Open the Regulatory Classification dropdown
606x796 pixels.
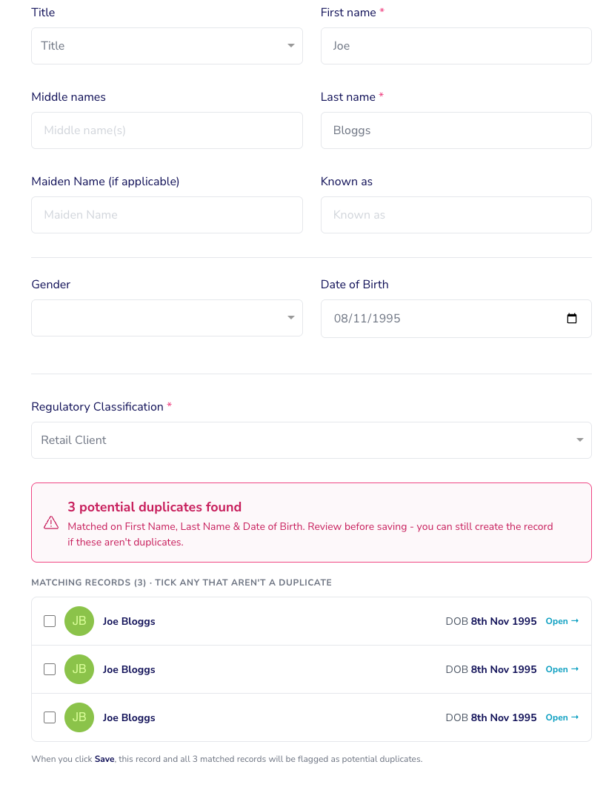coord(312,440)
